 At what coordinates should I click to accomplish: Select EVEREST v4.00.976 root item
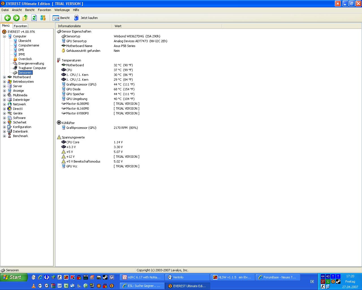tap(21, 32)
